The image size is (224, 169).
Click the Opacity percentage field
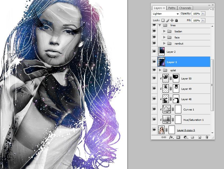(196, 14)
